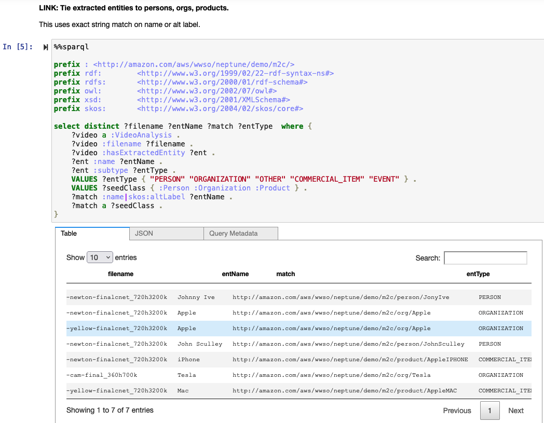Screen dimensions: 544x423
Task: Select pagination page 1
Action: coord(489,411)
